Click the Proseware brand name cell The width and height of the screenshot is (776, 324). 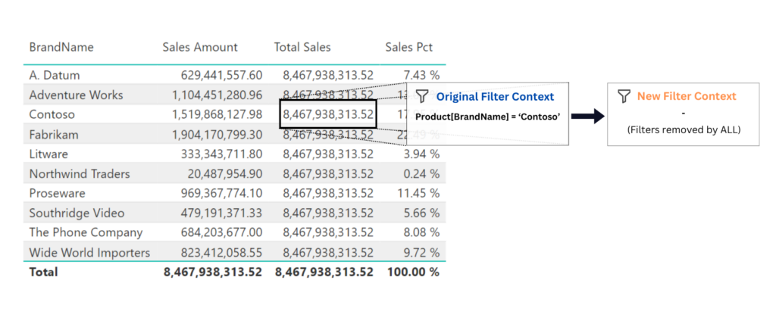click(x=57, y=193)
